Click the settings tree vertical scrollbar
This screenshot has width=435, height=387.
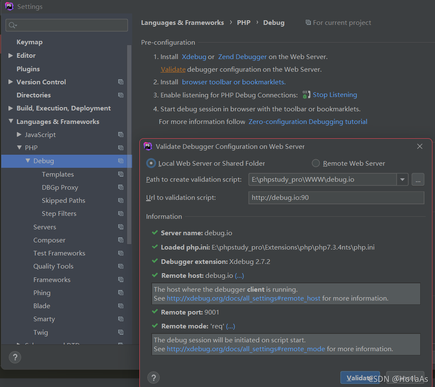click(x=129, y=144)
